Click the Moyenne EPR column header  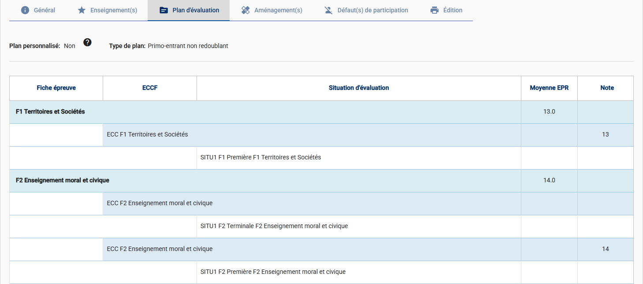(549, 88)
